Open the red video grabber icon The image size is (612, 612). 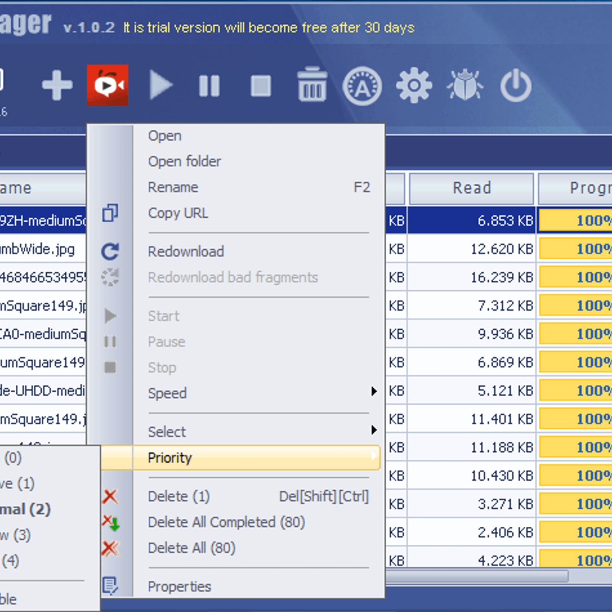pos(107,85)
